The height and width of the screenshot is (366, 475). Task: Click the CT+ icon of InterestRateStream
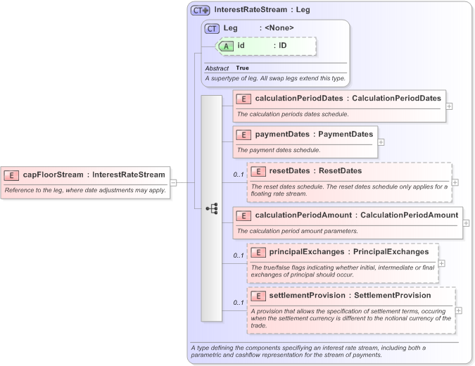point(200,11)
